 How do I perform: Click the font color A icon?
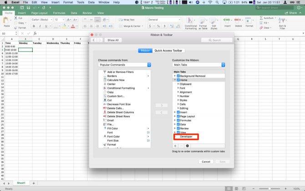tap(73, 26)
